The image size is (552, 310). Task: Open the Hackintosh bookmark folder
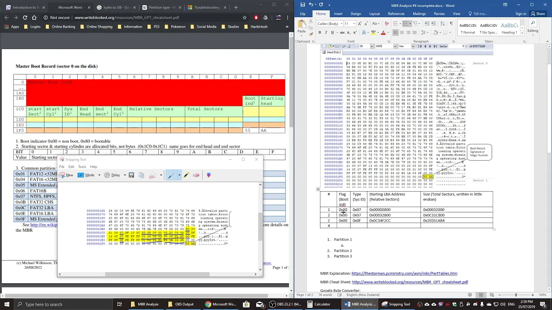(x=256, y=27)
